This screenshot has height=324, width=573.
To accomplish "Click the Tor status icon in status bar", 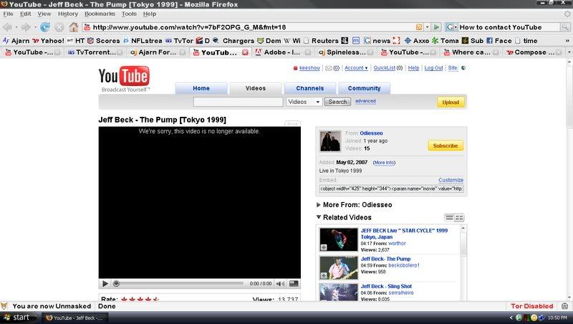I will pos(565,306).
